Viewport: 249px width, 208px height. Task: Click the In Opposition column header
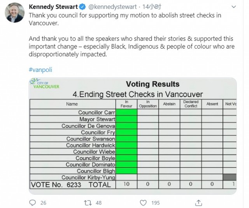pyautogui.click(x=148, y=104)
